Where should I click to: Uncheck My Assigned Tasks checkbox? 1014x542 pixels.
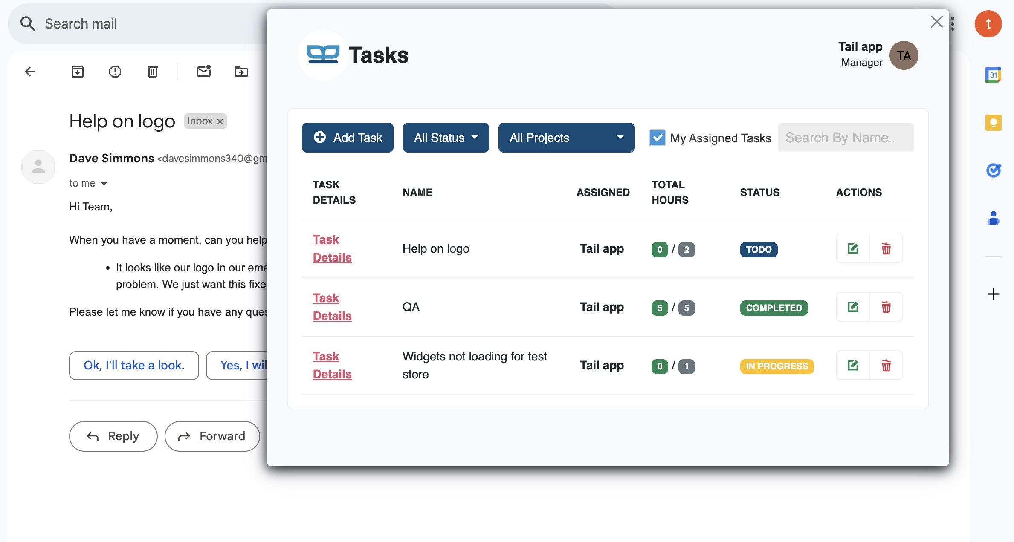pyautogui.click(x=657, y=138)
